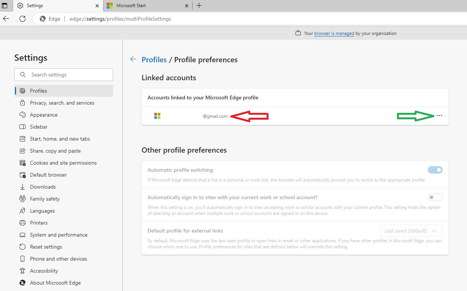Screen dimensions: 467x291
Task: Click the Reset settings icon
Action: pyautogui.click(x=22, y=247)
